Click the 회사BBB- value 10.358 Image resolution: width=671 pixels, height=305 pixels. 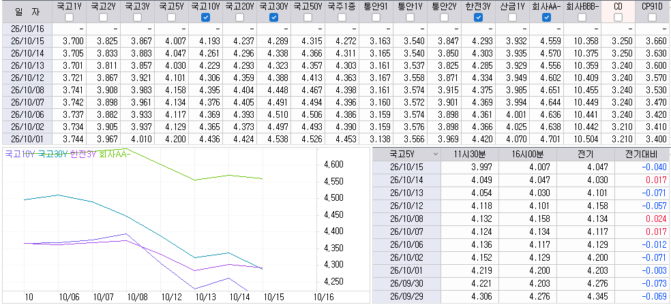584,42
